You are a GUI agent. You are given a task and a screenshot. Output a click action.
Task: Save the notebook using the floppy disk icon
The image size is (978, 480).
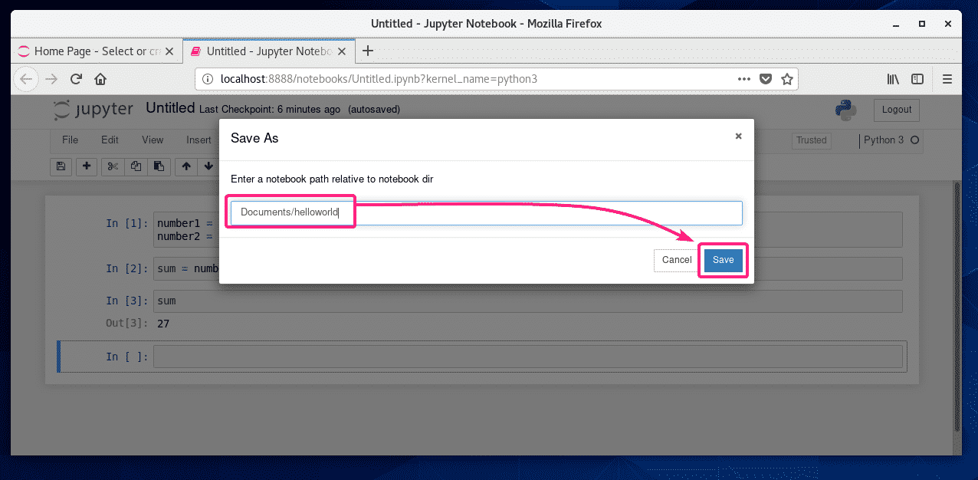click(61, 166)
